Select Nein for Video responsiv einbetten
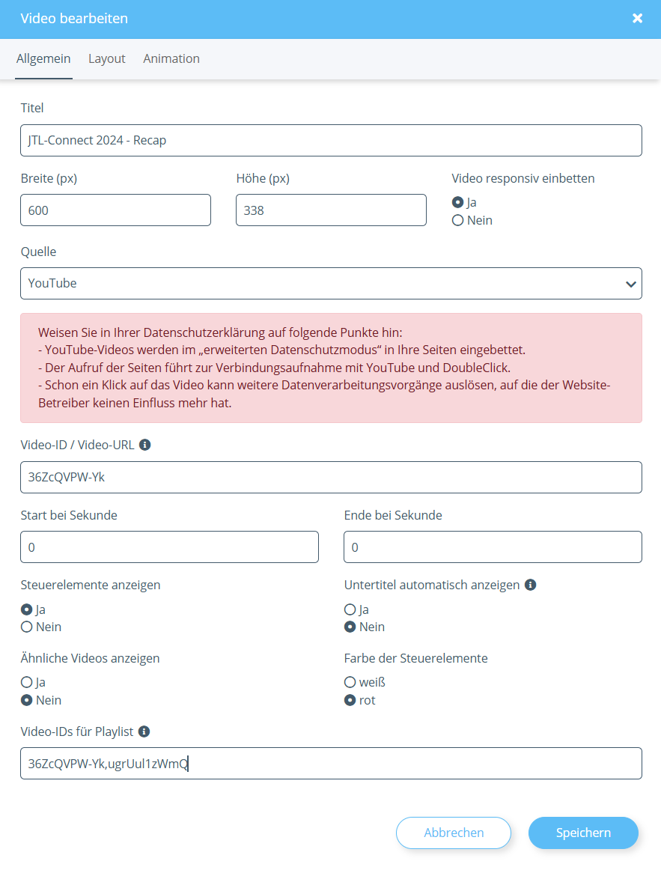 point(458,221)
